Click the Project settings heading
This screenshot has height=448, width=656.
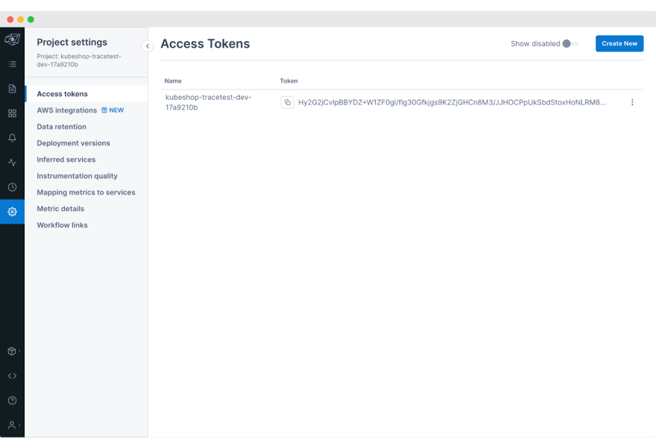pos(72,42)
